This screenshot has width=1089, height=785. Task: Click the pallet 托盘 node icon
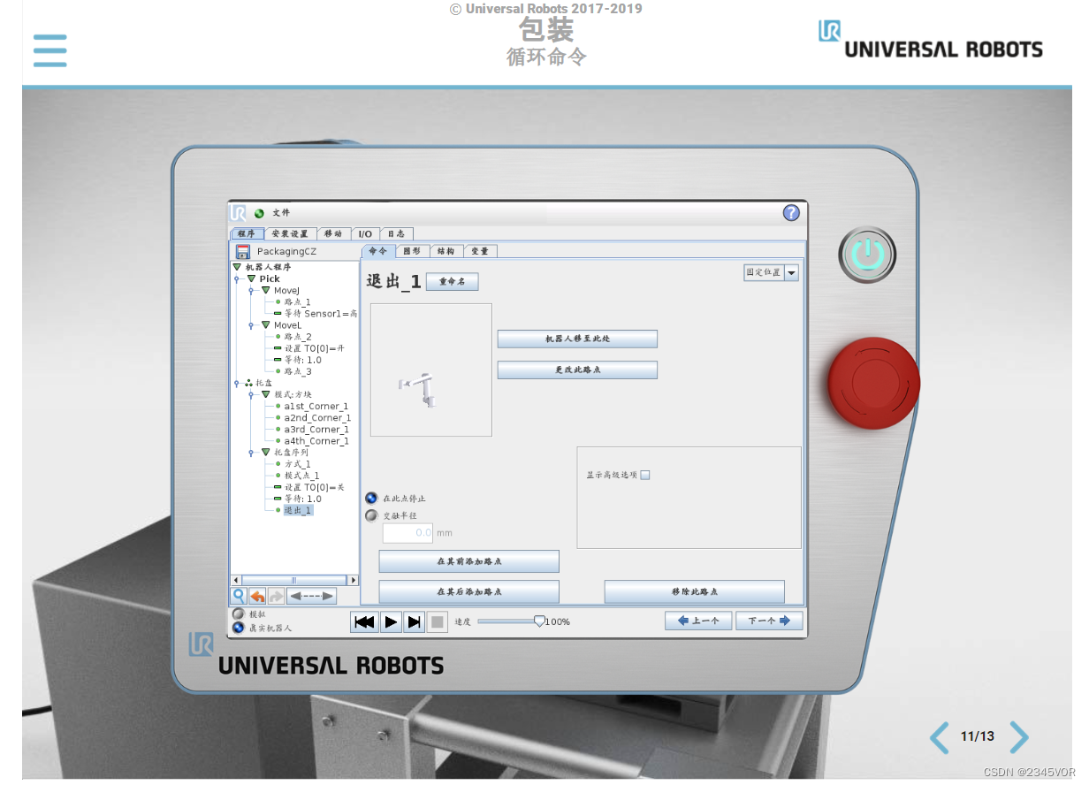point(248,384)
